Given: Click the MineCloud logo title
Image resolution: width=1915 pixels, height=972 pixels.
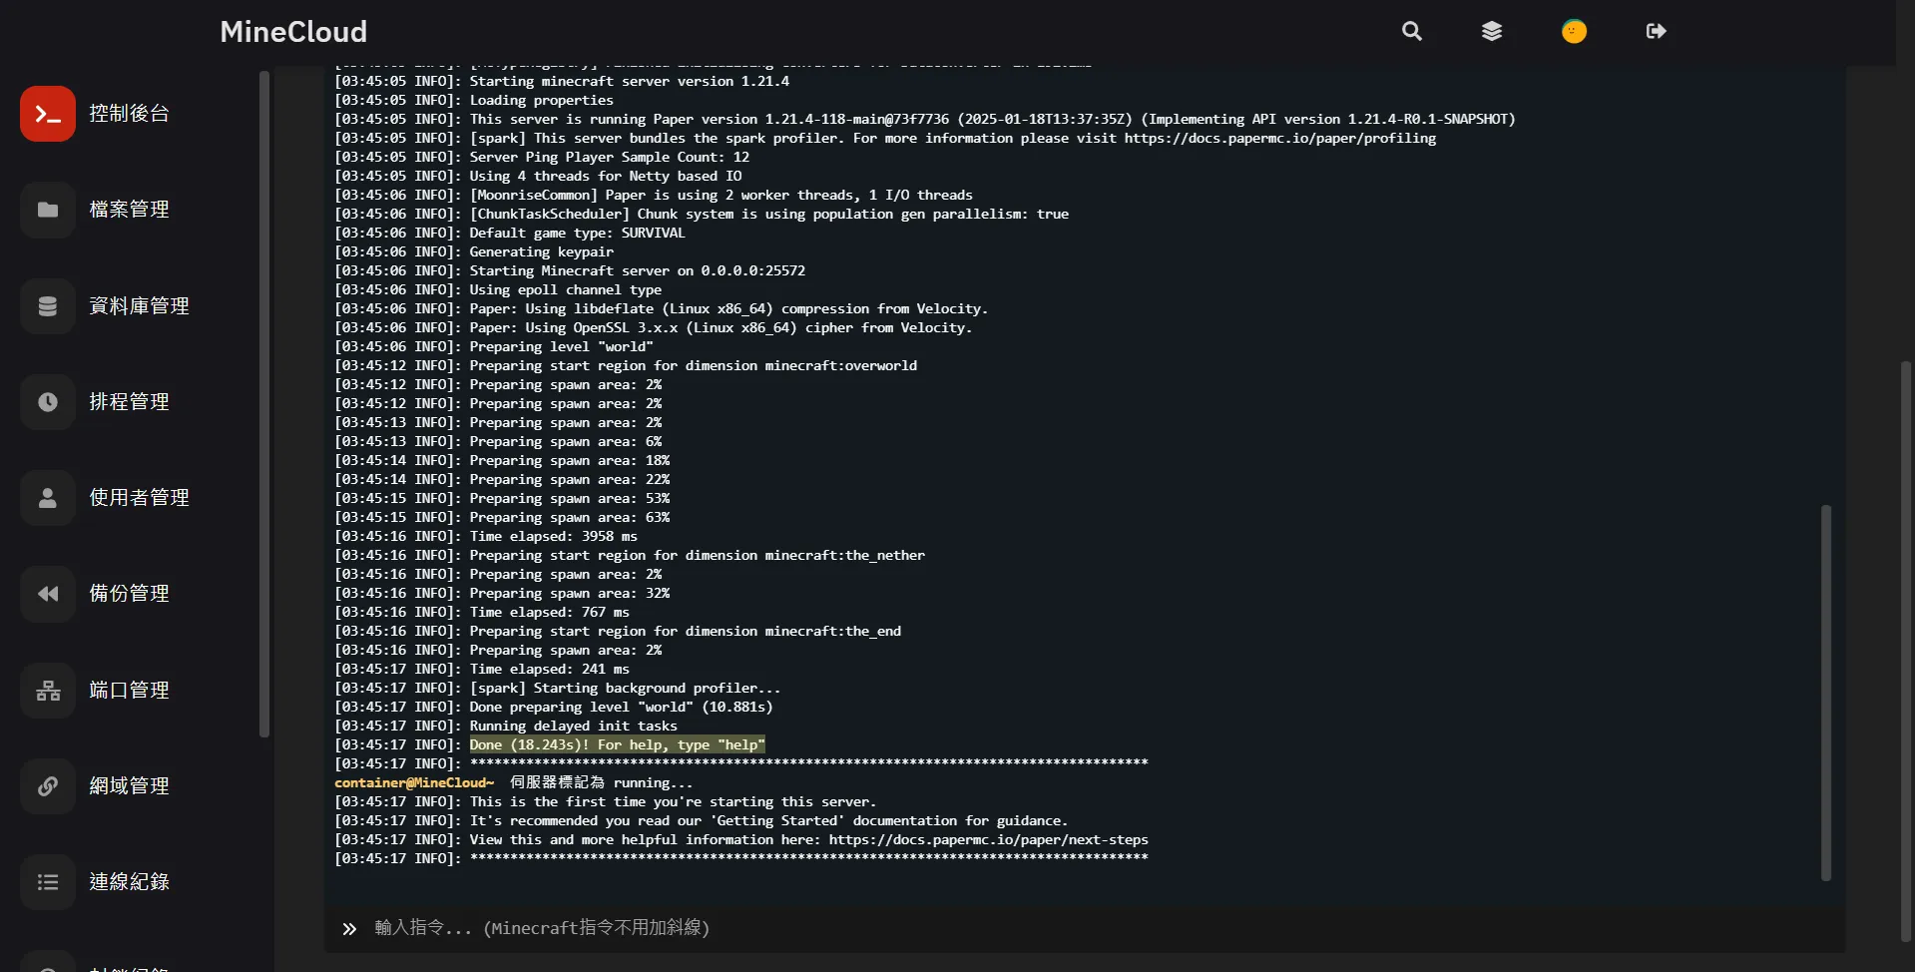Looking at the screenshot, I should point(293,32).
